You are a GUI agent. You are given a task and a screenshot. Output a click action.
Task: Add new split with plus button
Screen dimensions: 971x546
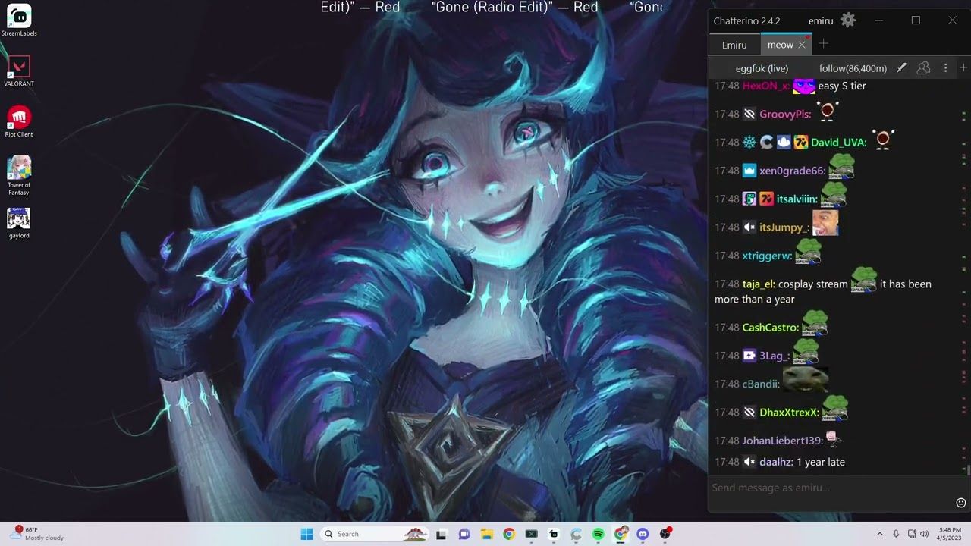[x=963, y=68]
